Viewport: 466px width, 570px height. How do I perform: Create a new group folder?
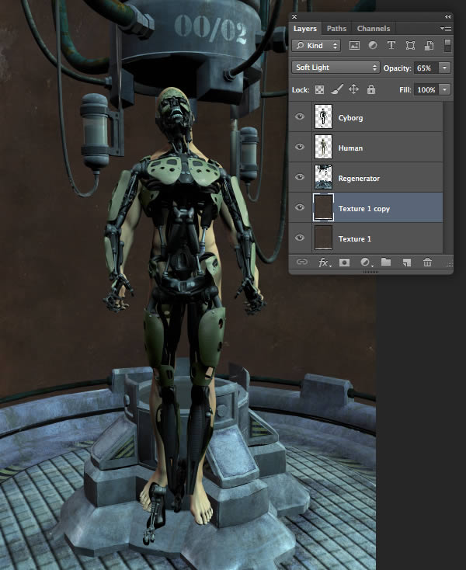pyautogui.click(x=386, y=262)
